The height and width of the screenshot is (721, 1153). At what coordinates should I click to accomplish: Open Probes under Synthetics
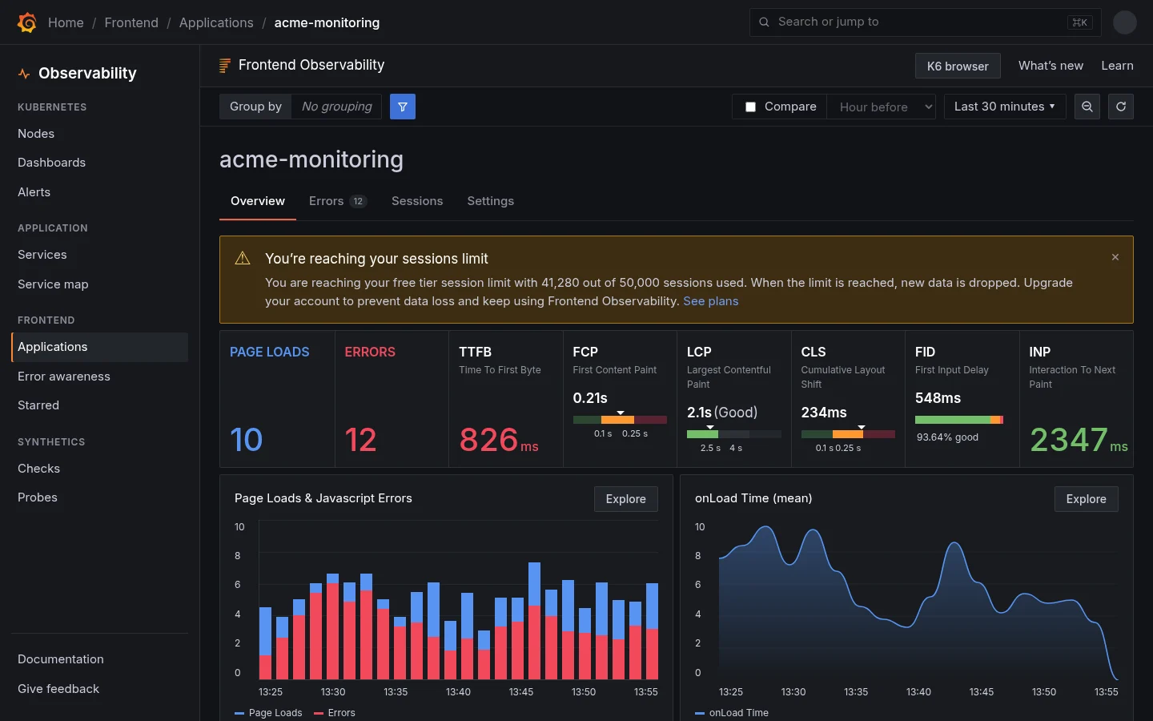[x=100, y=497]
